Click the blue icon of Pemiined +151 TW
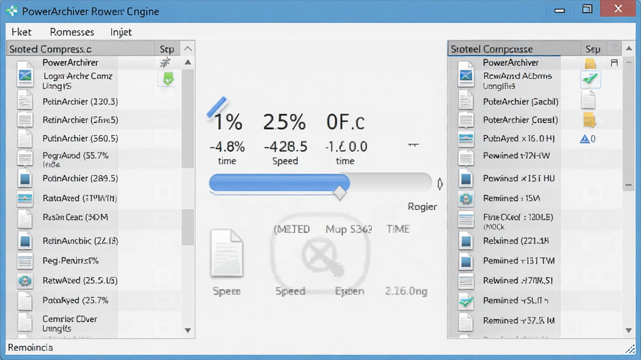 click(466, 261)
